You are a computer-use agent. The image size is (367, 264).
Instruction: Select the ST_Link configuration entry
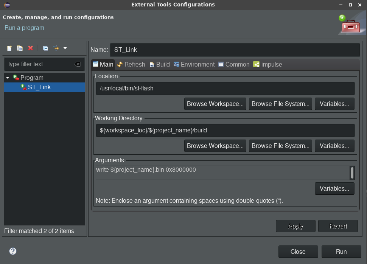coord(39,87)
